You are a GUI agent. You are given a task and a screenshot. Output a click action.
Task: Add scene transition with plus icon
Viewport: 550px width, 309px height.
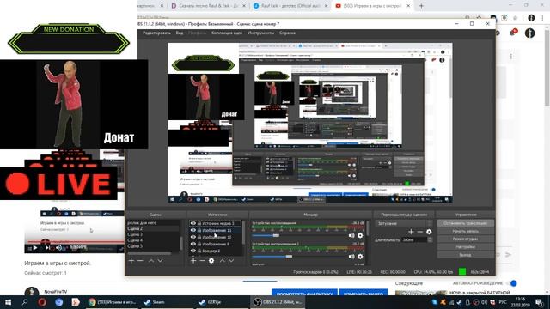pyautogui.click(x=411, y=232)
